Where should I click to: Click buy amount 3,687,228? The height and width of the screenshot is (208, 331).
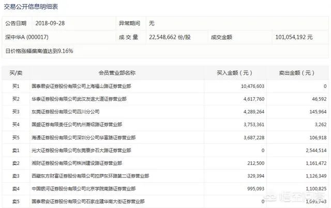(254, 138)
